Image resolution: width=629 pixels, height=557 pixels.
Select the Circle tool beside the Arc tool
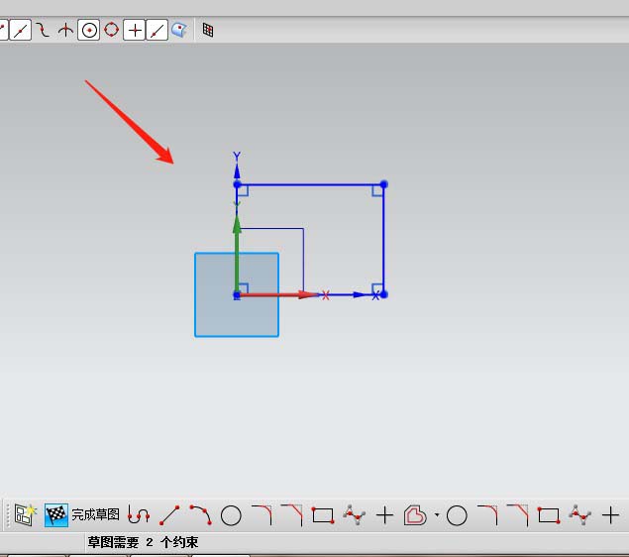coord(231,515)
